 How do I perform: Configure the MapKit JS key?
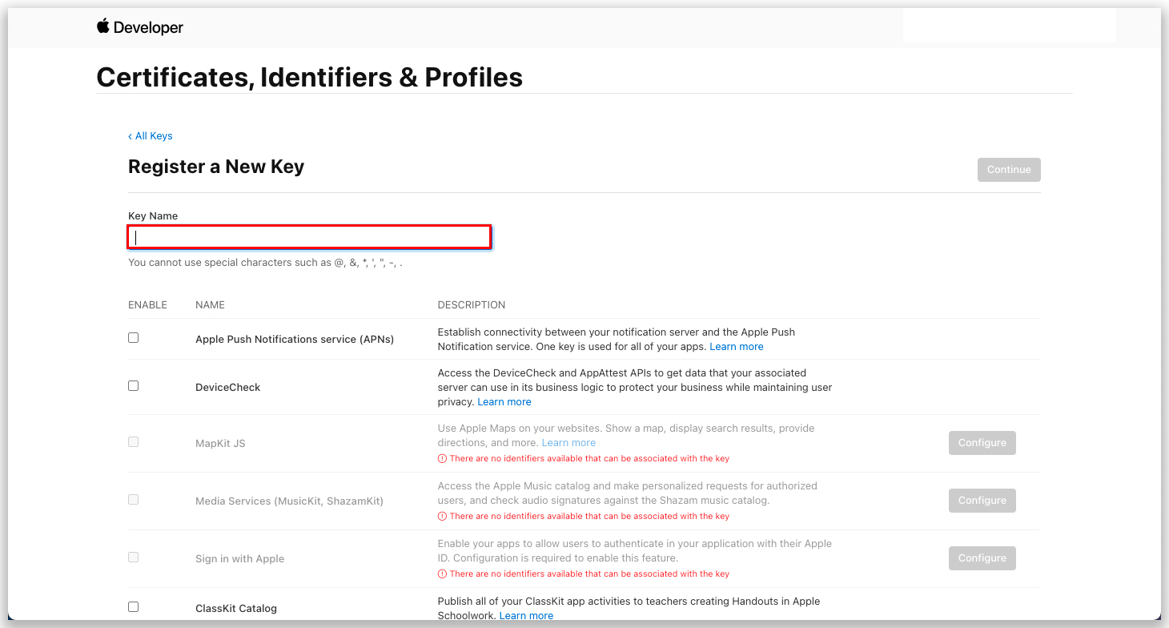pyautogui.click(x=982, y=443)
